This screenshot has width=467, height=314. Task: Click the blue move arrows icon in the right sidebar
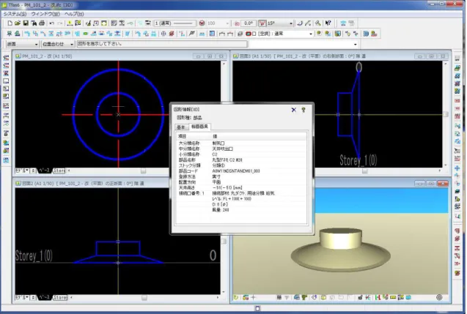[x=457, y=168]
